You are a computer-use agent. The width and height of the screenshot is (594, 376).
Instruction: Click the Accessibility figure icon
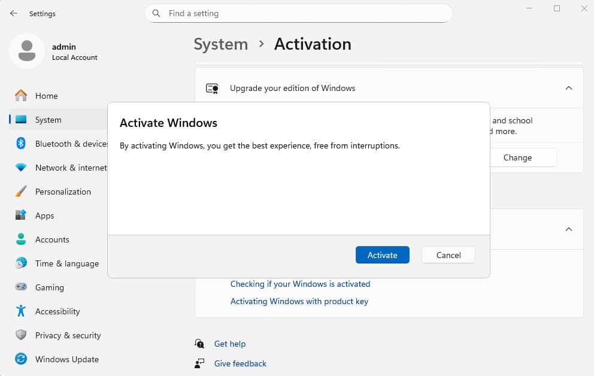point(21,311)
